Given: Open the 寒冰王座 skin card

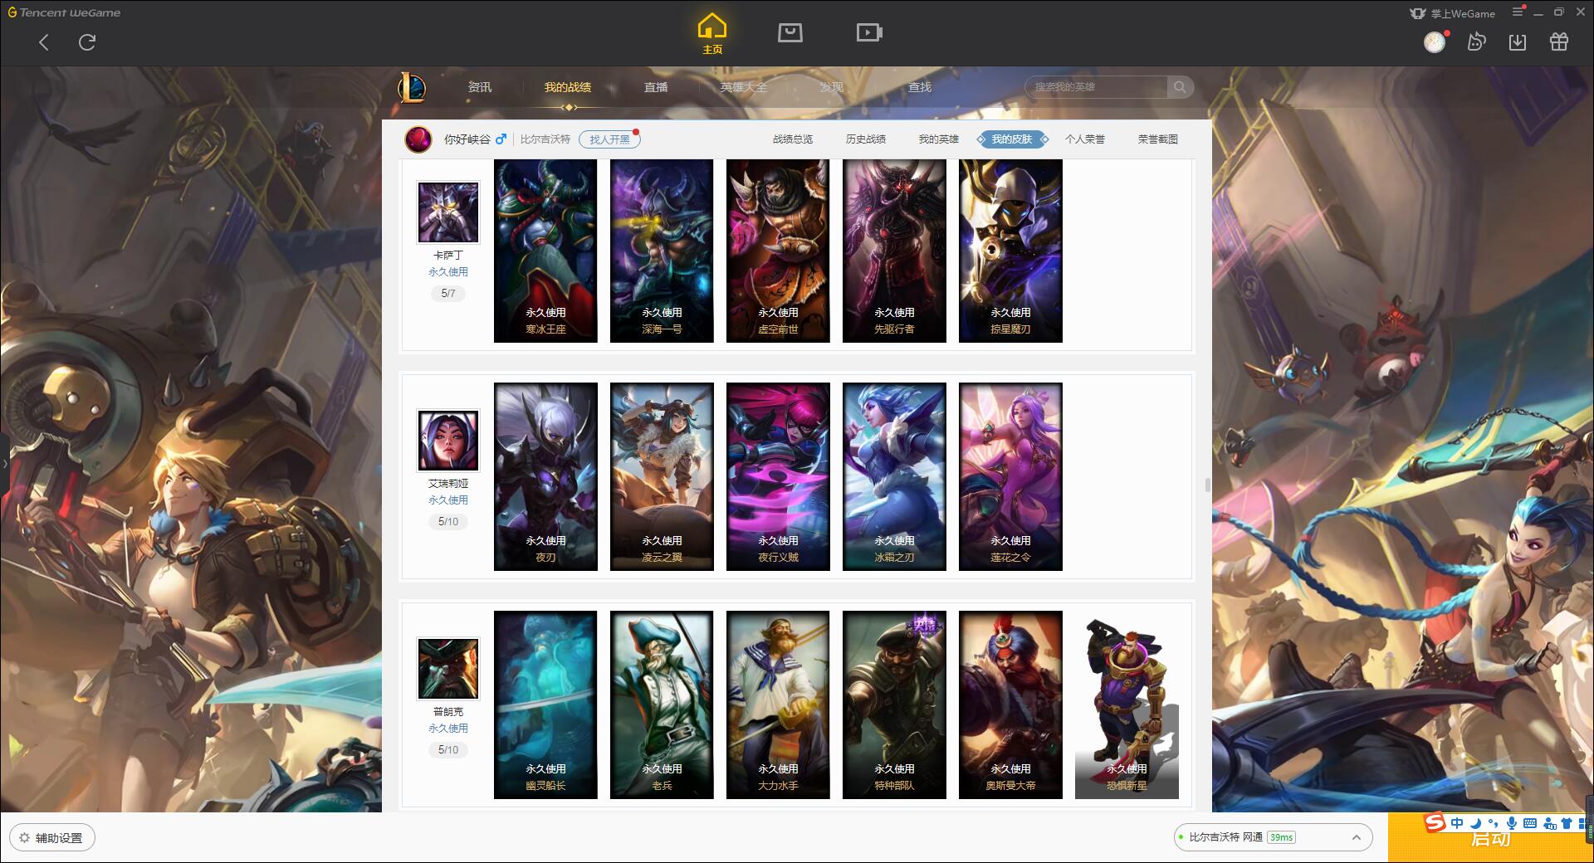Looking at the screenshot, I should tap(545, 251).
